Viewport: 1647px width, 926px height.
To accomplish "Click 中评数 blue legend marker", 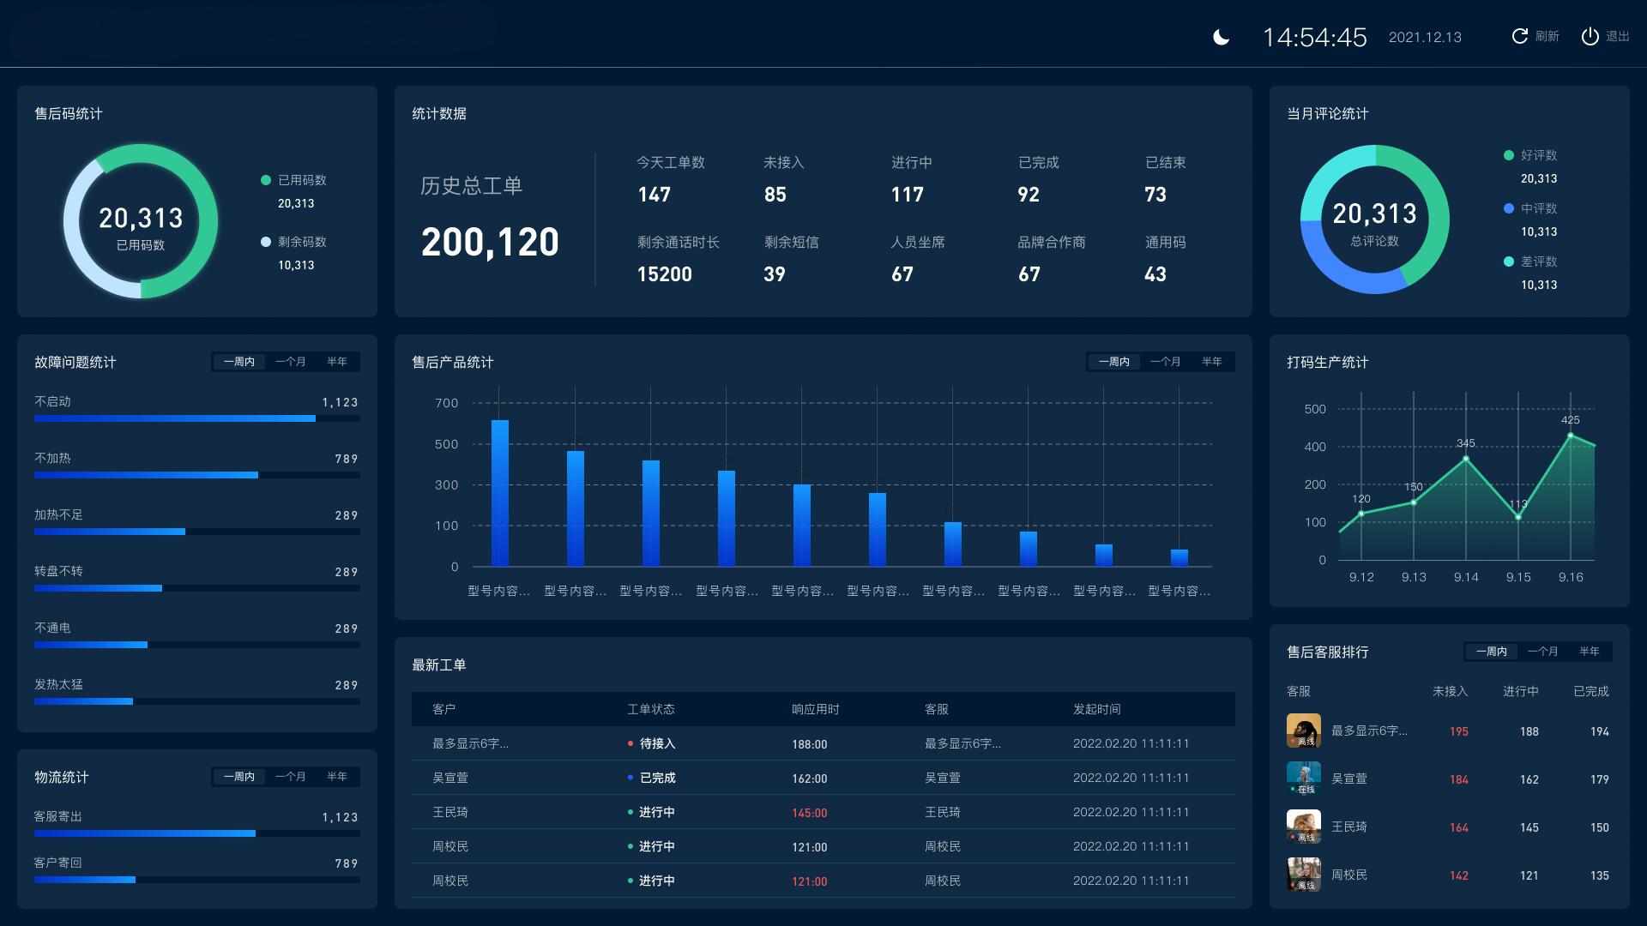I will pos(1509,208).
